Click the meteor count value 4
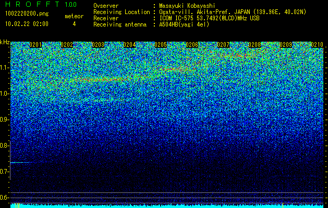328x208 pixels. [x=74, y=24]
